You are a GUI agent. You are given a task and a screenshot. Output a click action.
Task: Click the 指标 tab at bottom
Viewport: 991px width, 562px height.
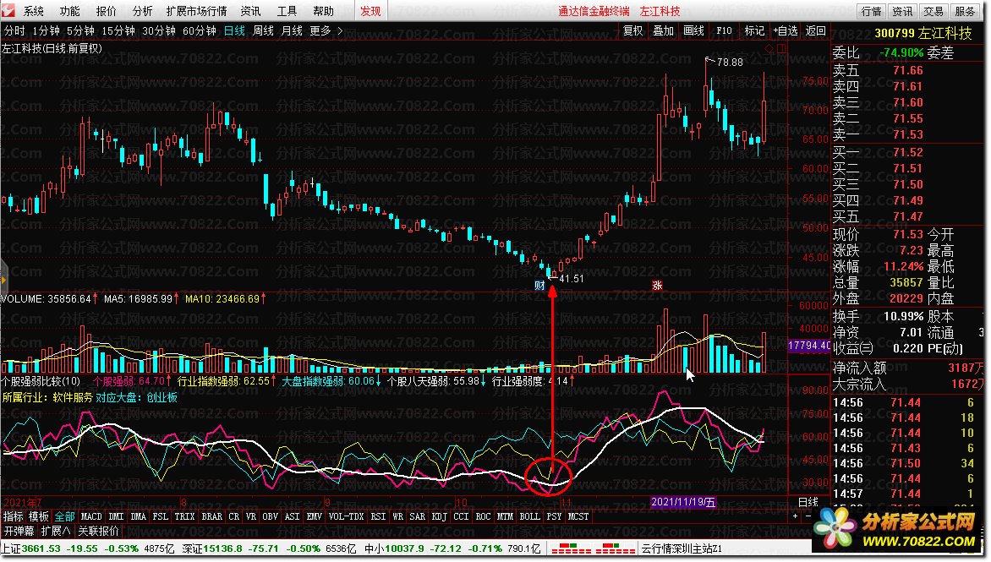[x=13, y=516]
